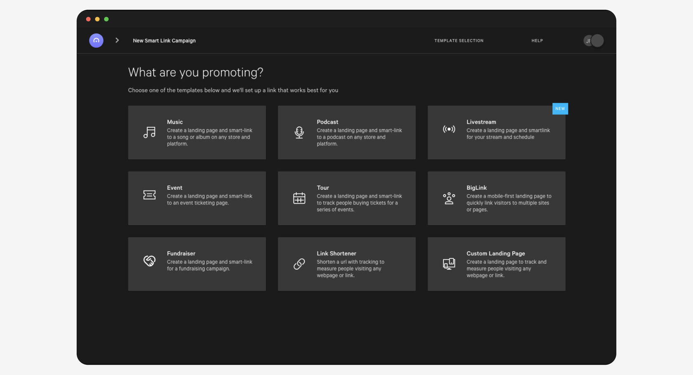Screen dimensions: 693x375
Task: Click the music note icon
Action: pos(149,132)
